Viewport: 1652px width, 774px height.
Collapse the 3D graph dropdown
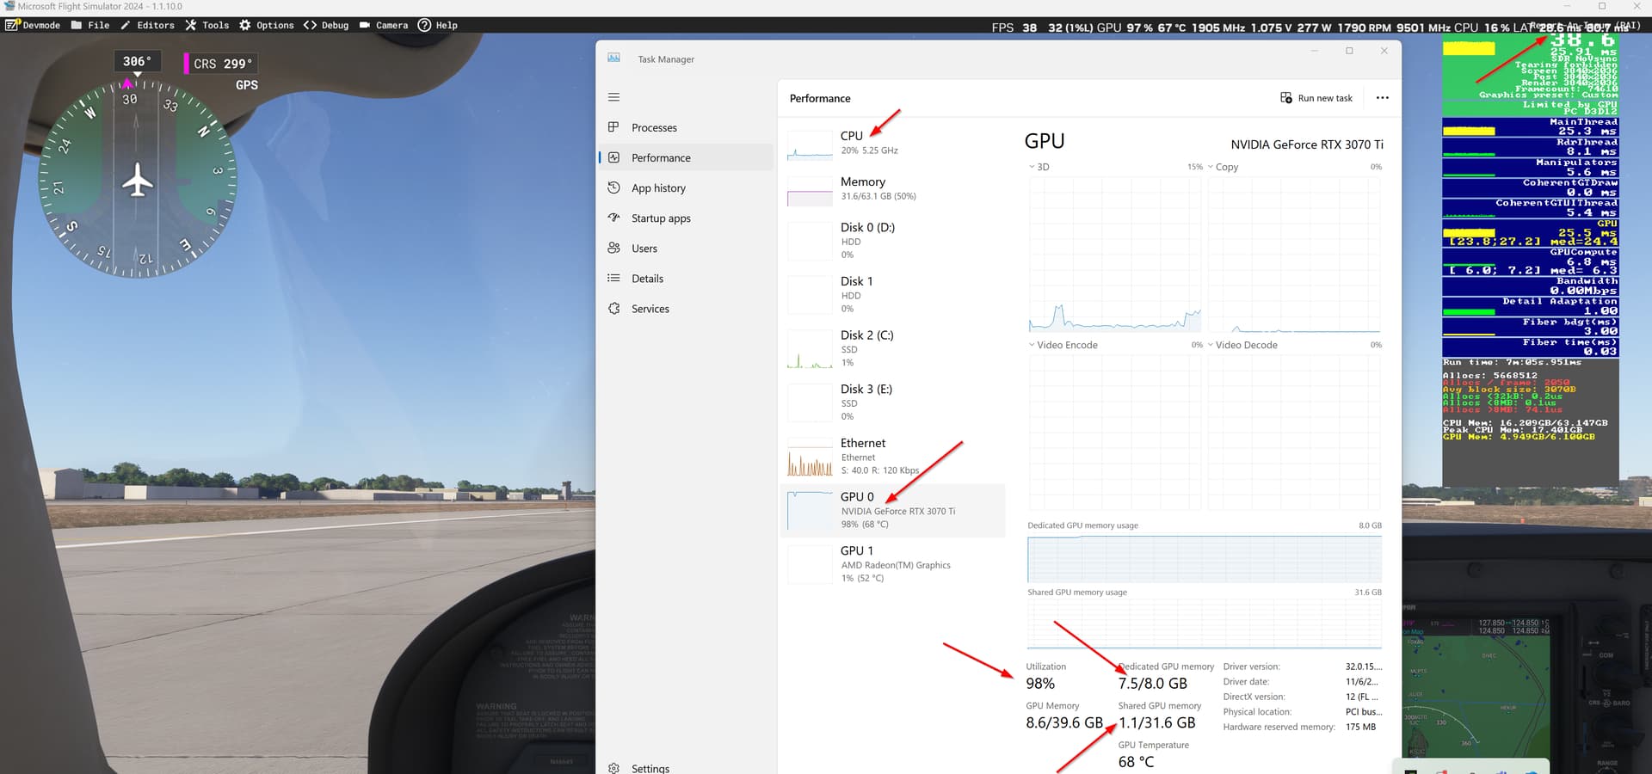pos(1032,166)
